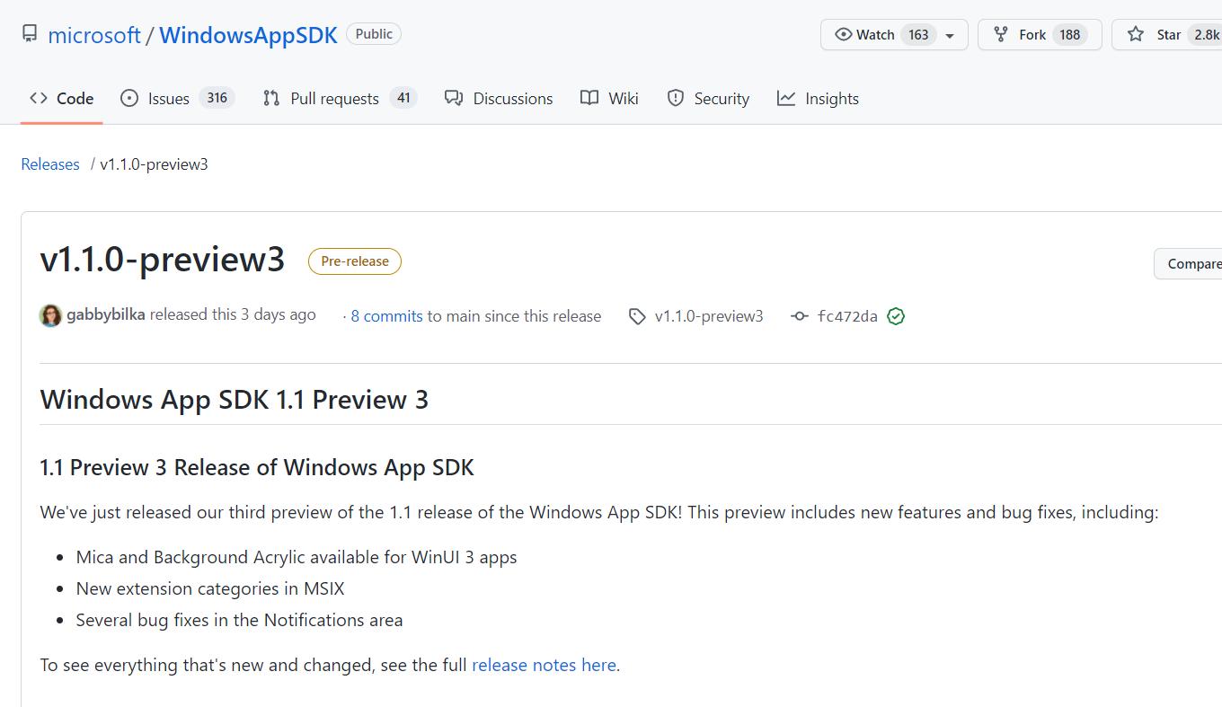The width and height of the screenshot is (1222, 707).
Task: Click the Pre-release status badge
Action: [x=354, y=261]
